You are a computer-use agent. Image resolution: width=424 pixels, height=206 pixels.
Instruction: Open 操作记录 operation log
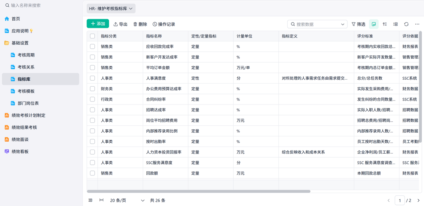point(164,24)
